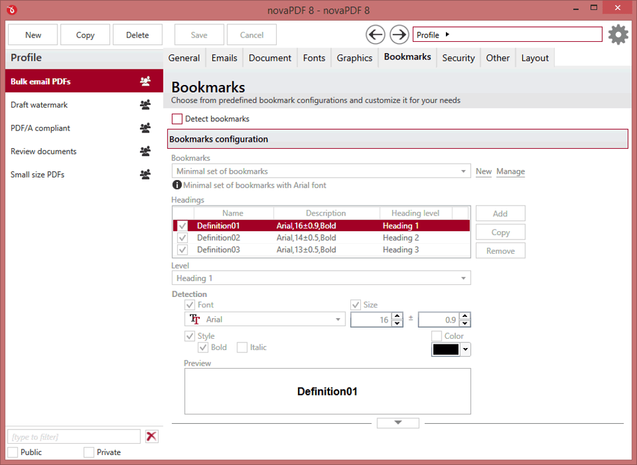
Task: Click the font size 16 field
Action: tap(371, 319)
